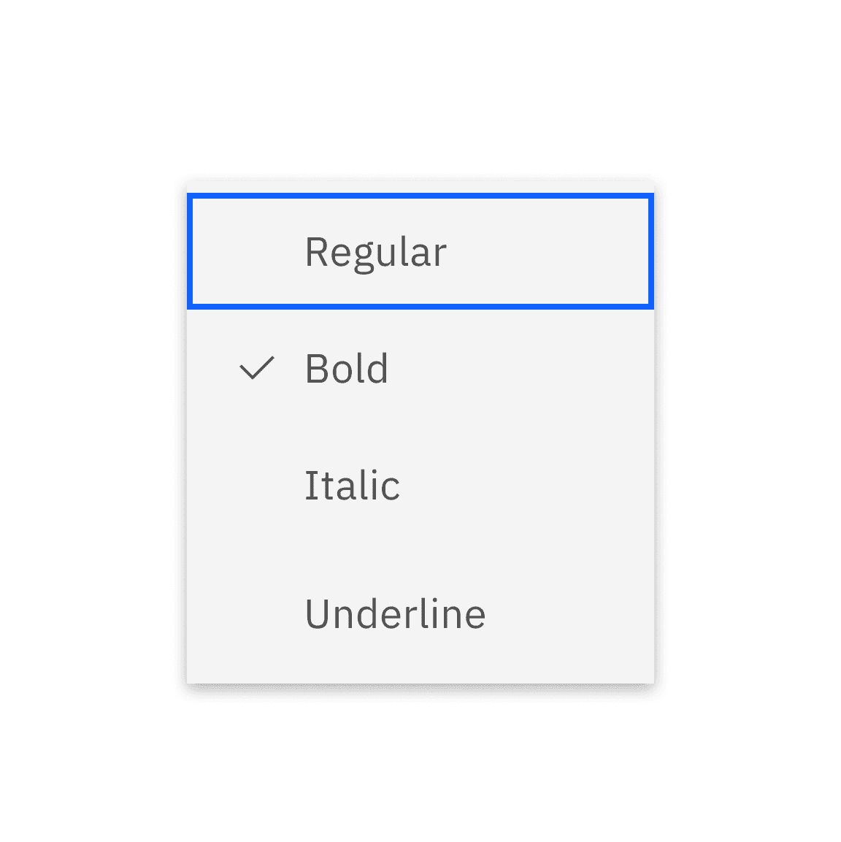Pick Underline at the bottom of the list
This screenshot has width=841, height=842.
(395, 613)
